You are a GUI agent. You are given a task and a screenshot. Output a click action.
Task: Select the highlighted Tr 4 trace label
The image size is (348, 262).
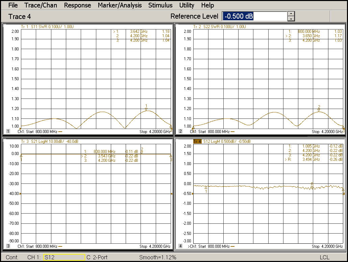click(197, 141)
